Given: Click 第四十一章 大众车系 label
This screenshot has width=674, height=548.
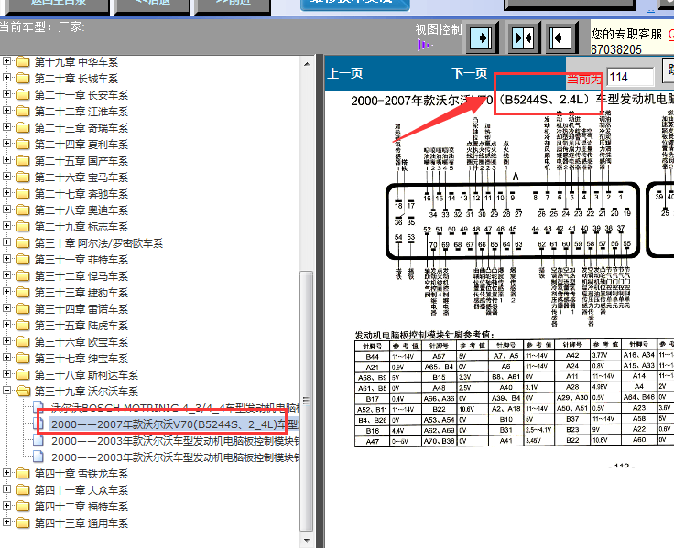Looking at the screenshot, I should click(82, 490).
